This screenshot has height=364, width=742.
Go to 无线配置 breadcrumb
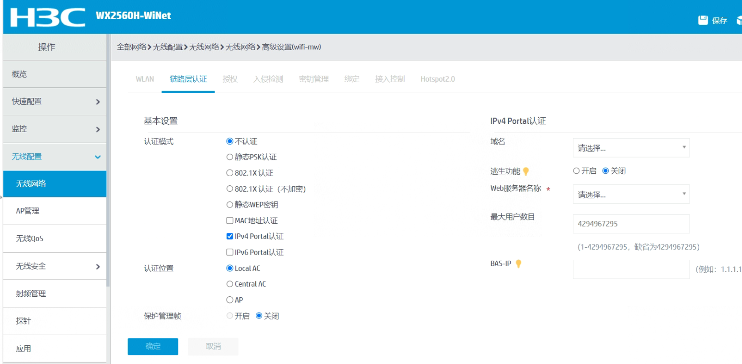168,47
